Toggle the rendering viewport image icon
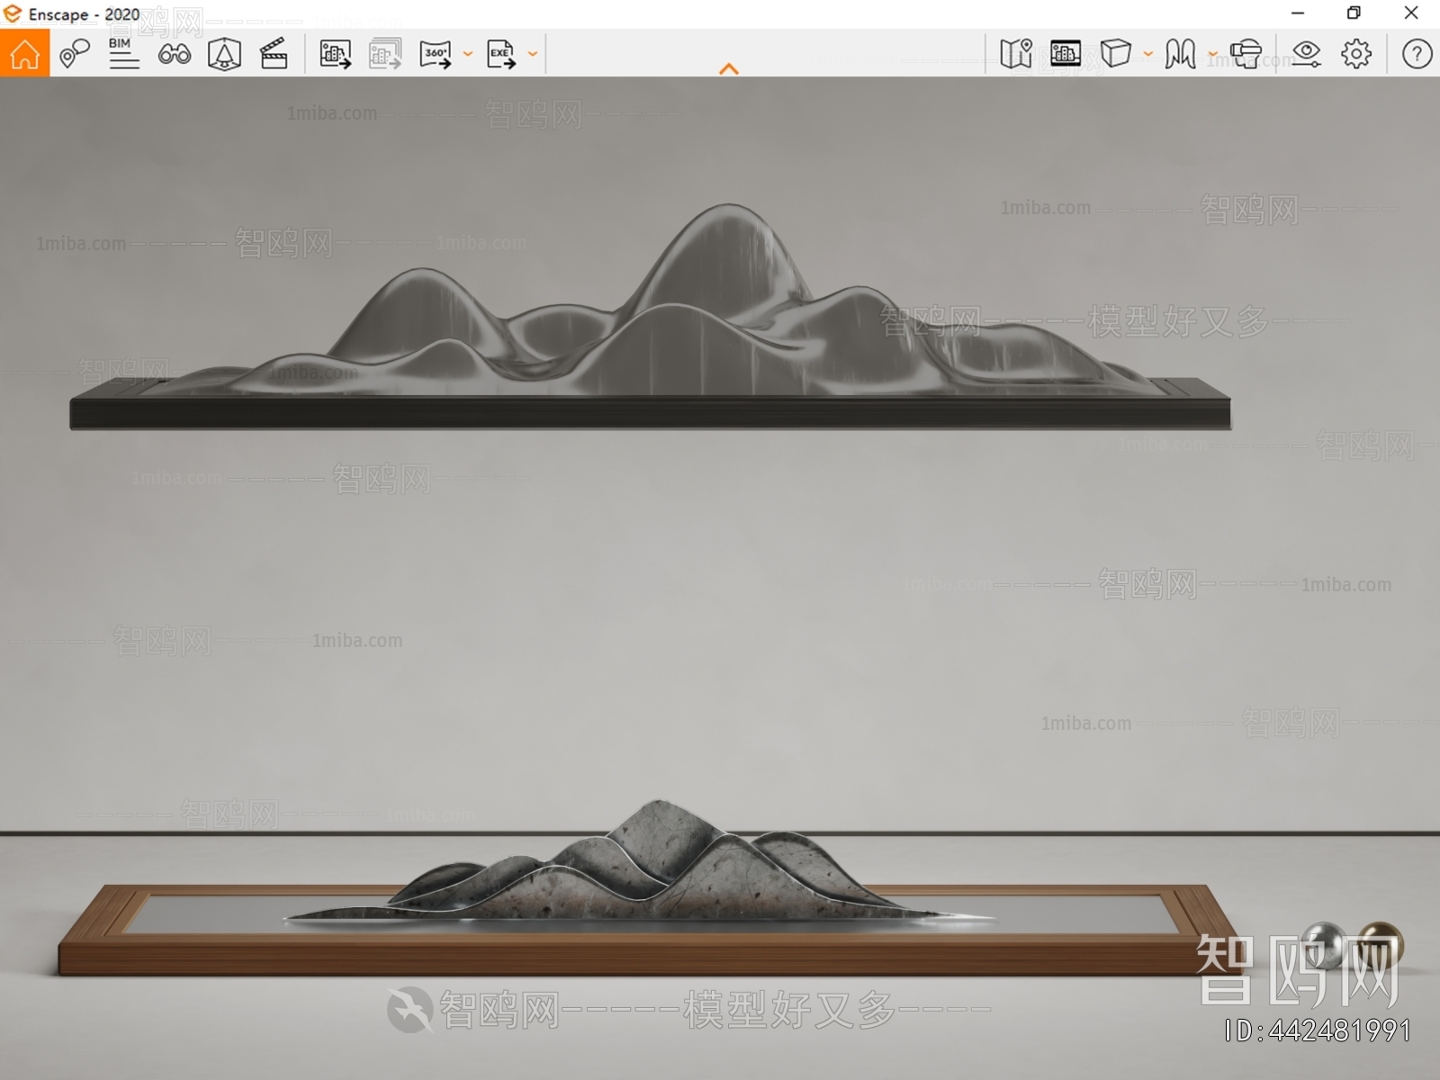This screenshot has height=1080, width=1440. 1066,54
